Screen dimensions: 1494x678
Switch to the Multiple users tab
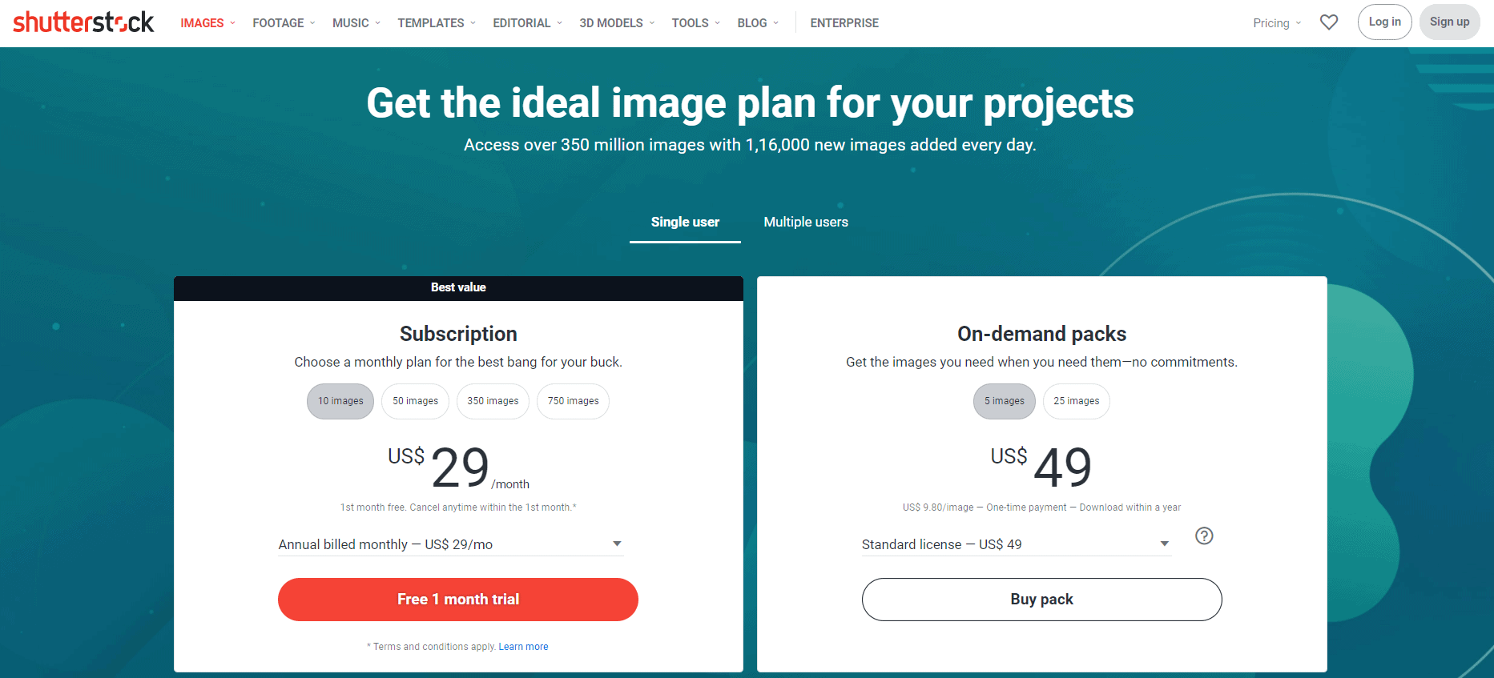coord(806,222)
